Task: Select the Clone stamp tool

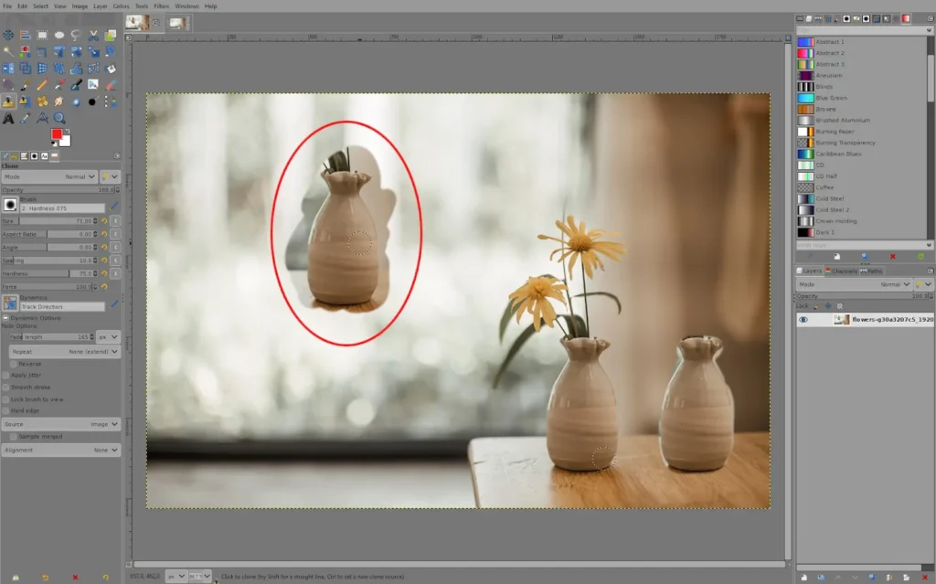Action: [x=8, y=101]
